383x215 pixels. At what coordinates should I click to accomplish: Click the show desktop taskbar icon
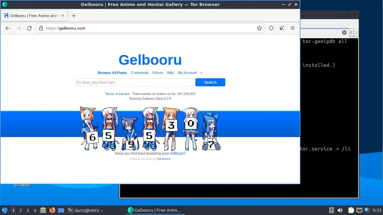pos(61,211)
